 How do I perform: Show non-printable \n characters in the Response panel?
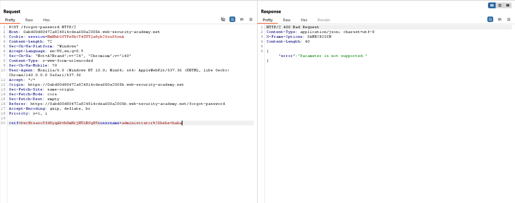point(499,19)
